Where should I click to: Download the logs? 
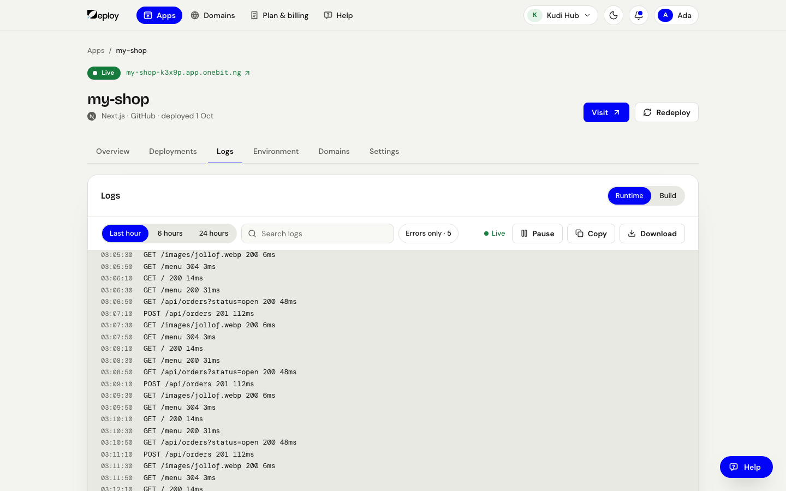tap(652, 233)
